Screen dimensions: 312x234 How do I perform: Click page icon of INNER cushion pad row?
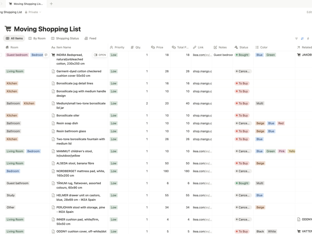coord(53,219)
